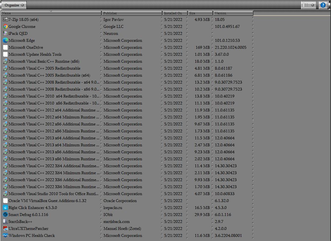The image size is (331, 241).
Task: Select the Visual C++ 2013 x64 Additional Runtime icon
Action: click(x=5, y=138)
